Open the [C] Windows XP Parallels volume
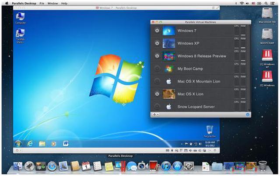Image resolution: width=280 pixels, height=176 pixels. (267, 59)
